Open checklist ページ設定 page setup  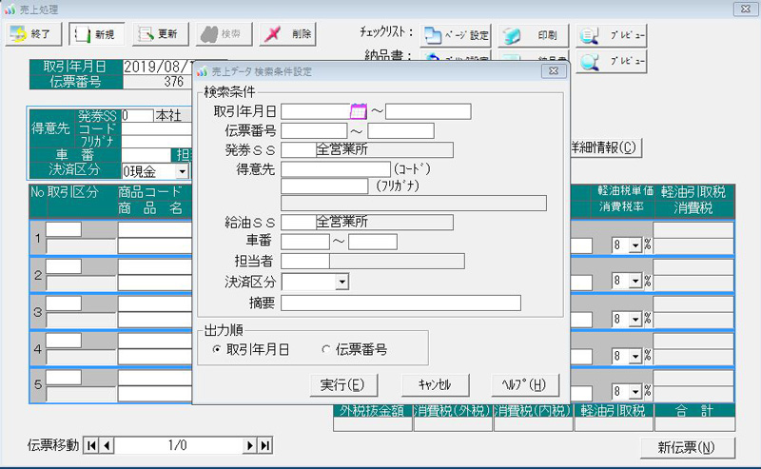(456, 36)
